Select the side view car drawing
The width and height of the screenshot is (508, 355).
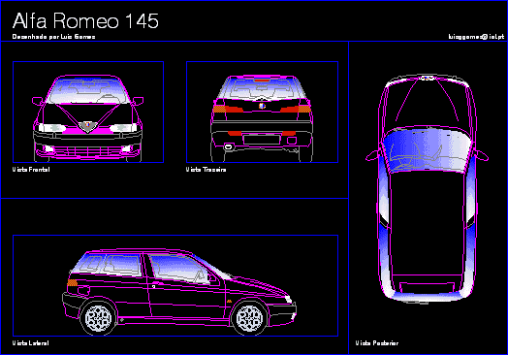pos(179,292)
